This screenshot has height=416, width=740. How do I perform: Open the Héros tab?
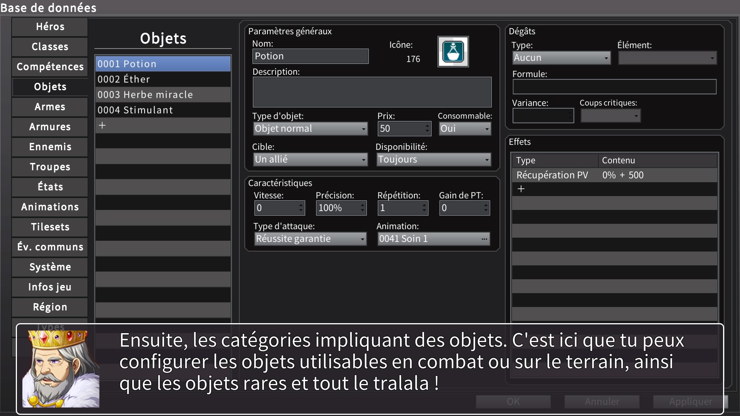[50, 27]
